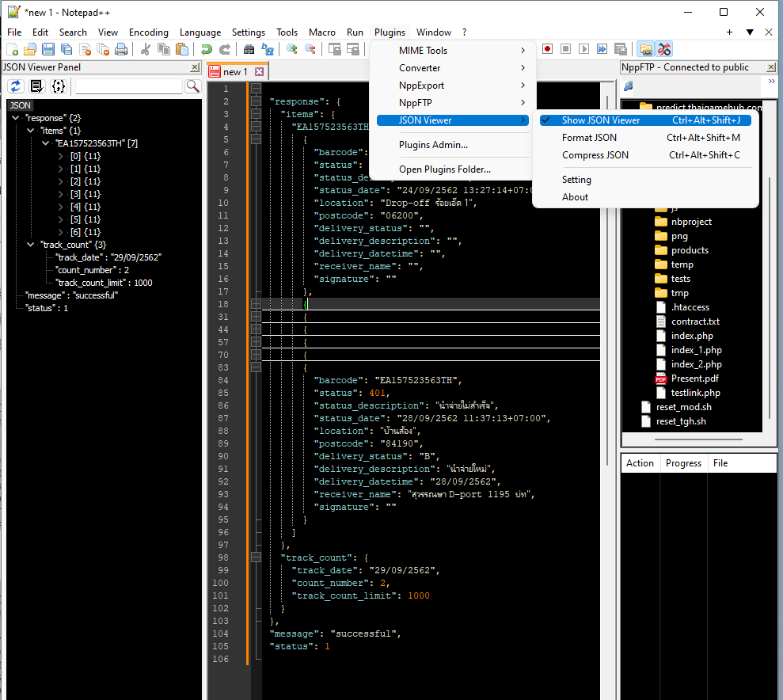Close the JSON Viewer Panel
The width and height of the screenshot is (783, 700).
click(196, 67)
